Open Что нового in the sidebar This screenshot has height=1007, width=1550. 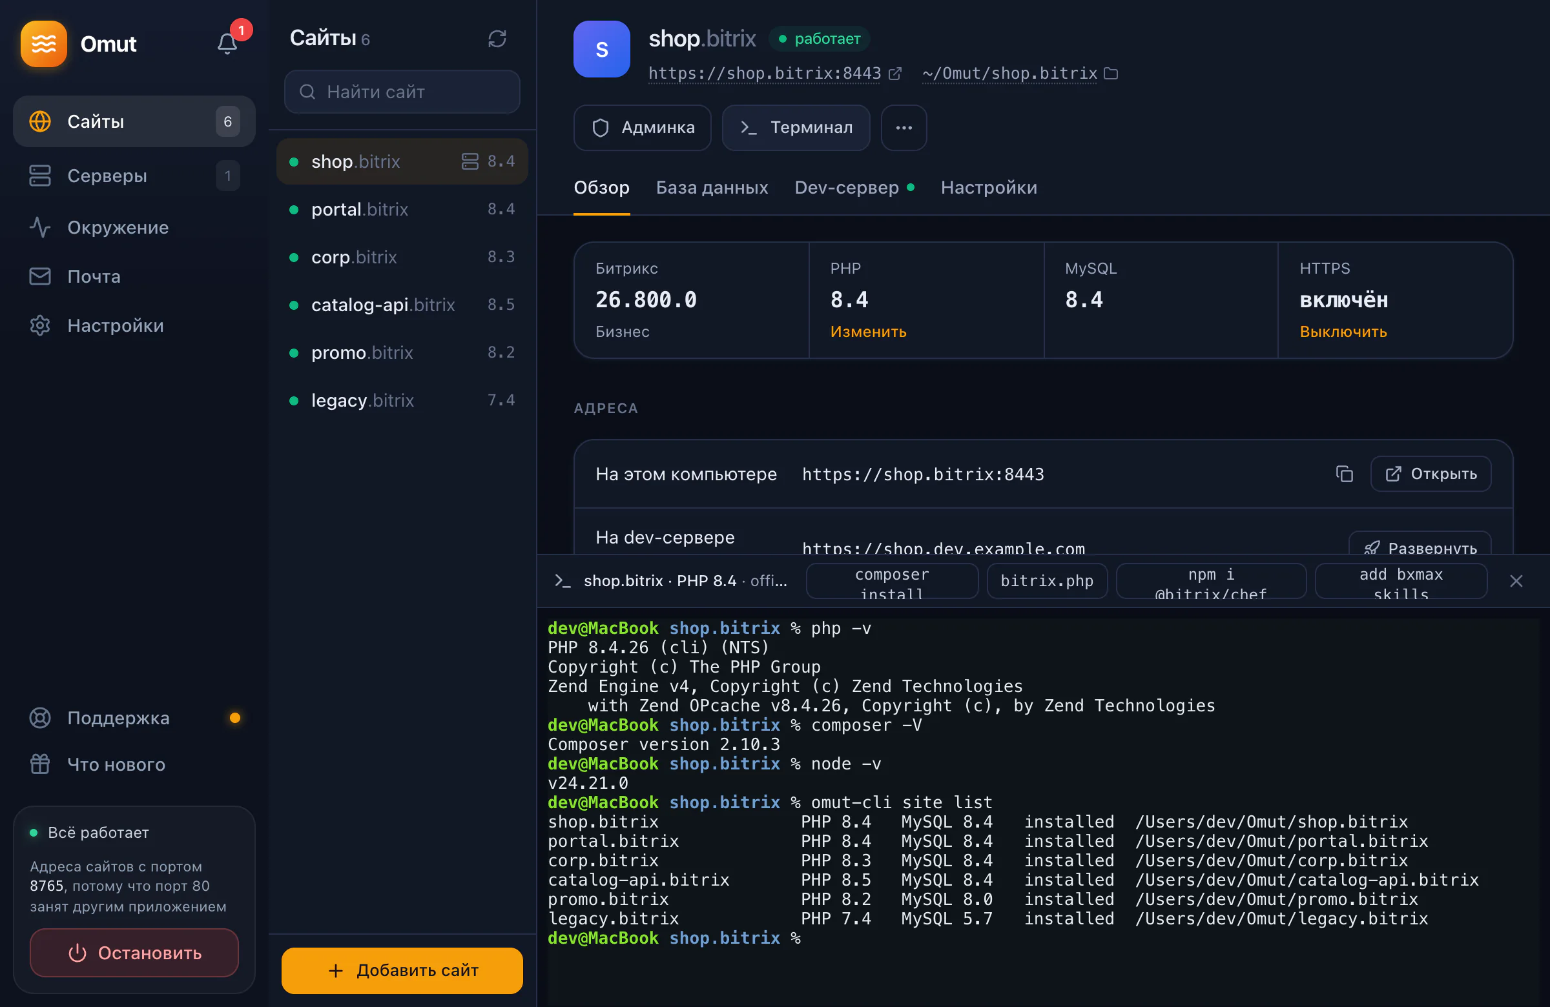tap(134, 764)
